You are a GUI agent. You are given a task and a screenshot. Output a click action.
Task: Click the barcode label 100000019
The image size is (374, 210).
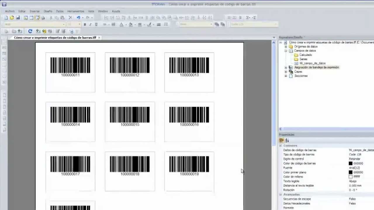tap(189, 174)
